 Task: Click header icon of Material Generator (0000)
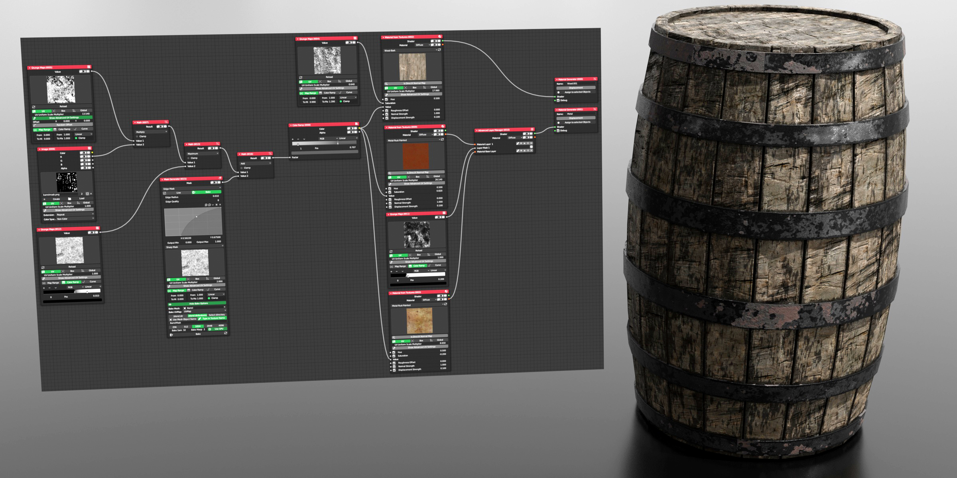coord(595,79)
